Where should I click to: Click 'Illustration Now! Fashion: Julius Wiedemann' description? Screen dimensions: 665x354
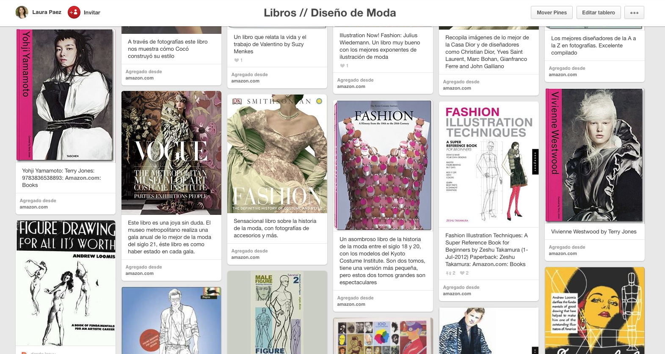(380, 46)
